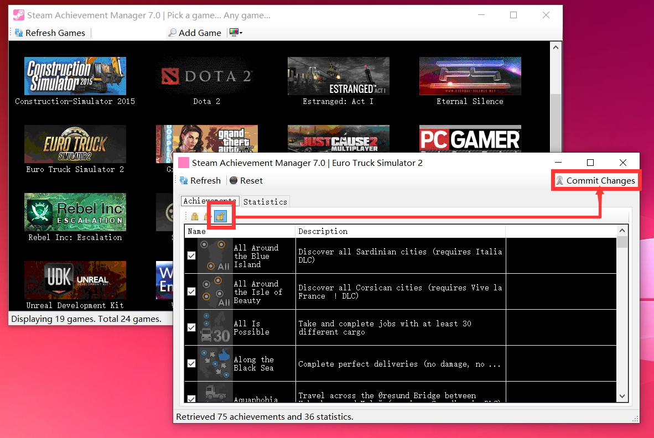Select the Grand Theft Auto tile
The image size is (654, 438).
tap(206, 138)
